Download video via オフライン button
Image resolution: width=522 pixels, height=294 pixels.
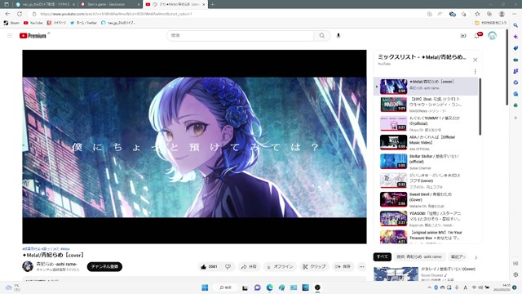click(280, 267)
